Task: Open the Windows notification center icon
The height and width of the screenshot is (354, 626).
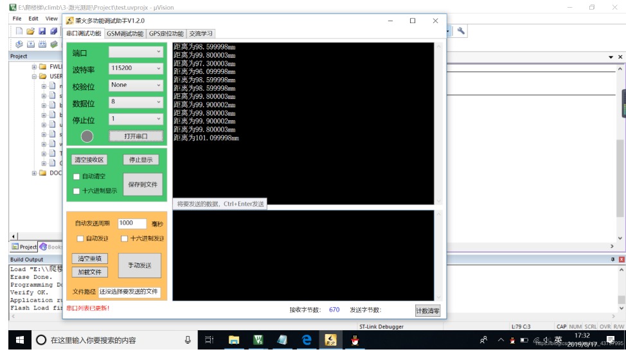Action: pyautogui.click(x=611, y=340)
